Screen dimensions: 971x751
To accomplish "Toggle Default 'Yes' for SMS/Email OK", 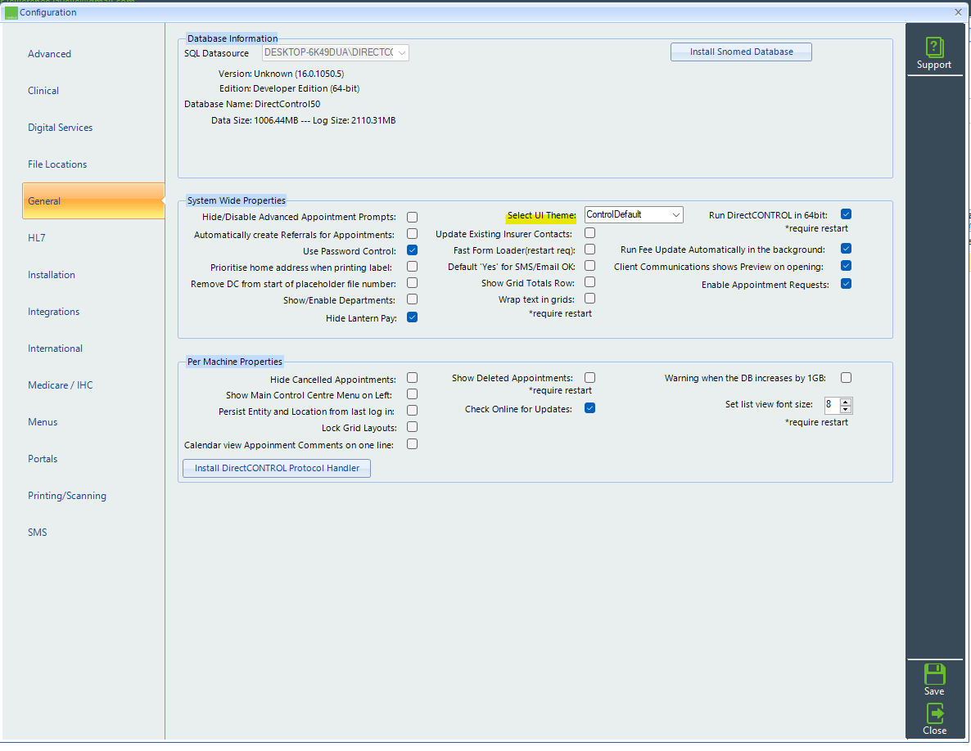I will pos(589,265).
